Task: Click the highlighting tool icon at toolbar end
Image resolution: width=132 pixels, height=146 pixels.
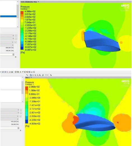Action: click(51, 75)
